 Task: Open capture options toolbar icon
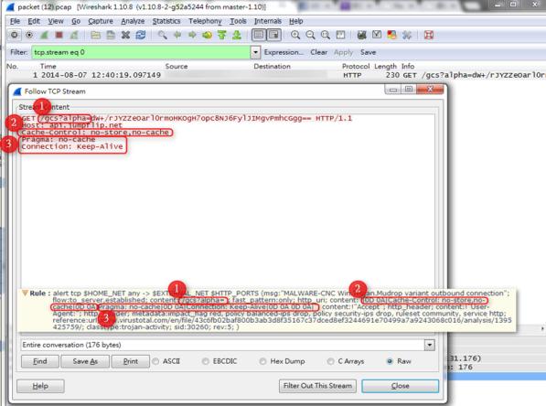point(29,35)
